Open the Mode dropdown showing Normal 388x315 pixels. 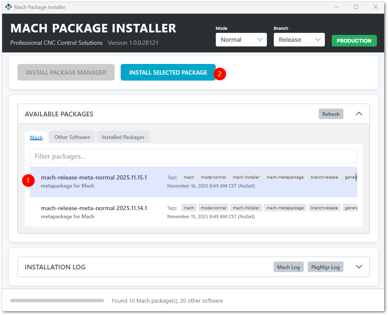point(241,40)
